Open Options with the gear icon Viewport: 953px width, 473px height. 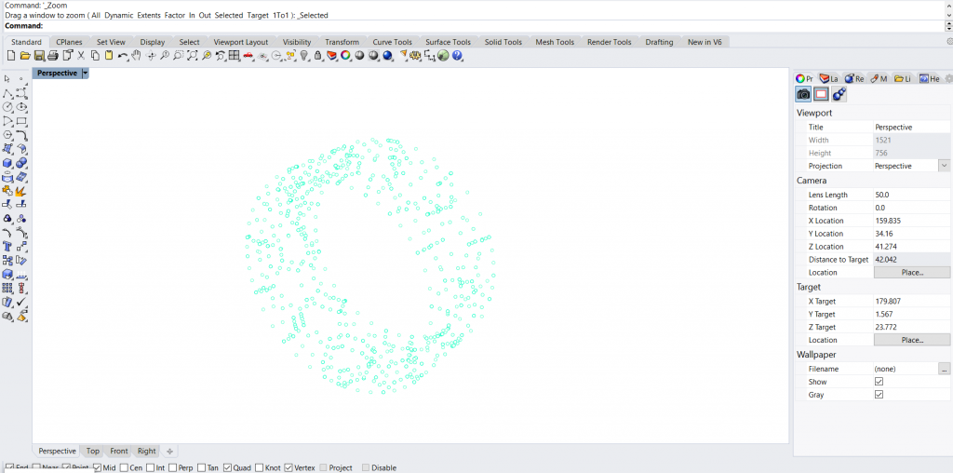pos(415,55)
